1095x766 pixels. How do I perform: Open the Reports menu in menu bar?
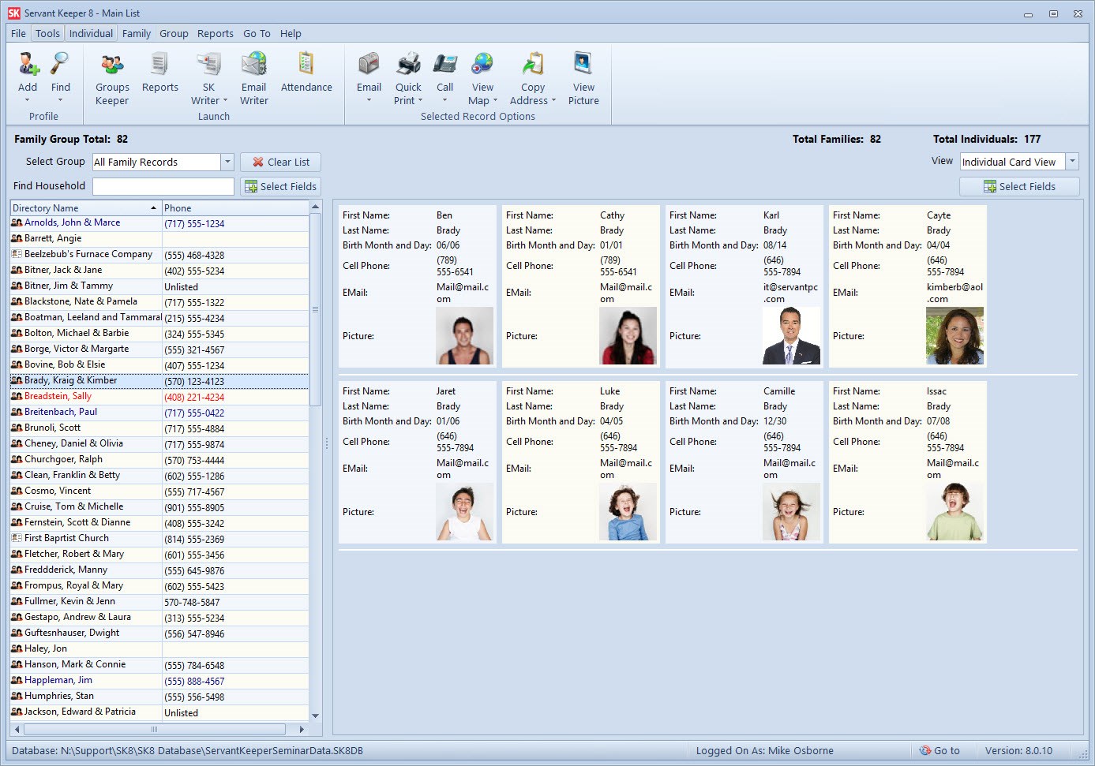coord(215,33)
